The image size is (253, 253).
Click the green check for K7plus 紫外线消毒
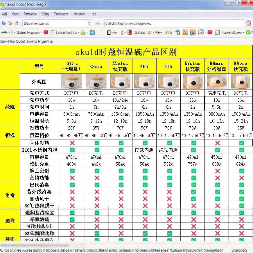[193, 192]
